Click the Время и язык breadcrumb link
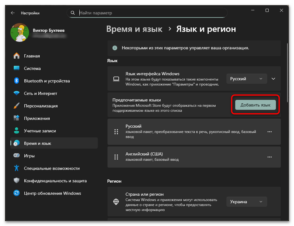This screenshot has width=294, height=226. click(x=134, y=29)
